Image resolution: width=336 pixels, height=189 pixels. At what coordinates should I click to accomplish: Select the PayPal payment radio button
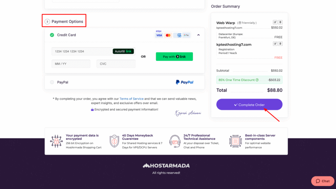pyautogui.click(x=52, y=82)
